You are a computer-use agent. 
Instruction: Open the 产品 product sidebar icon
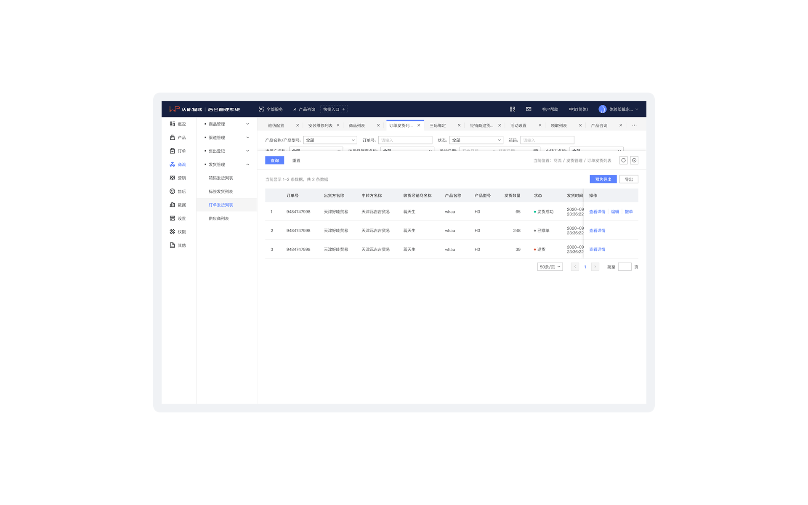(x=172, y=138)
